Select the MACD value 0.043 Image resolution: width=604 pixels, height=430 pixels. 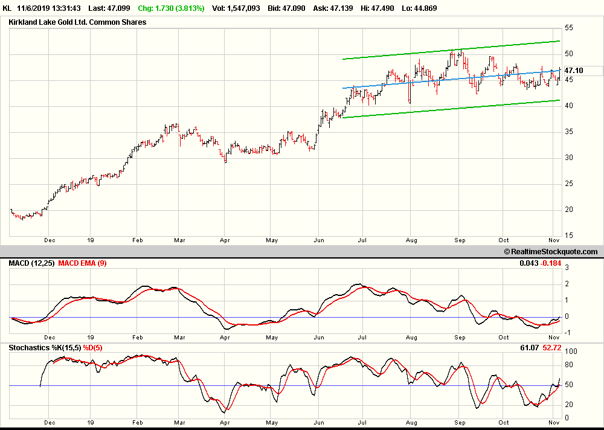[529, 263]
